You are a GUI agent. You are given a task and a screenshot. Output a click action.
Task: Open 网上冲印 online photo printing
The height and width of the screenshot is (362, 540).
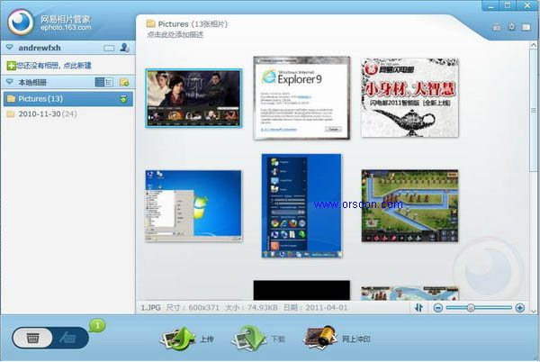coord(336,339)
